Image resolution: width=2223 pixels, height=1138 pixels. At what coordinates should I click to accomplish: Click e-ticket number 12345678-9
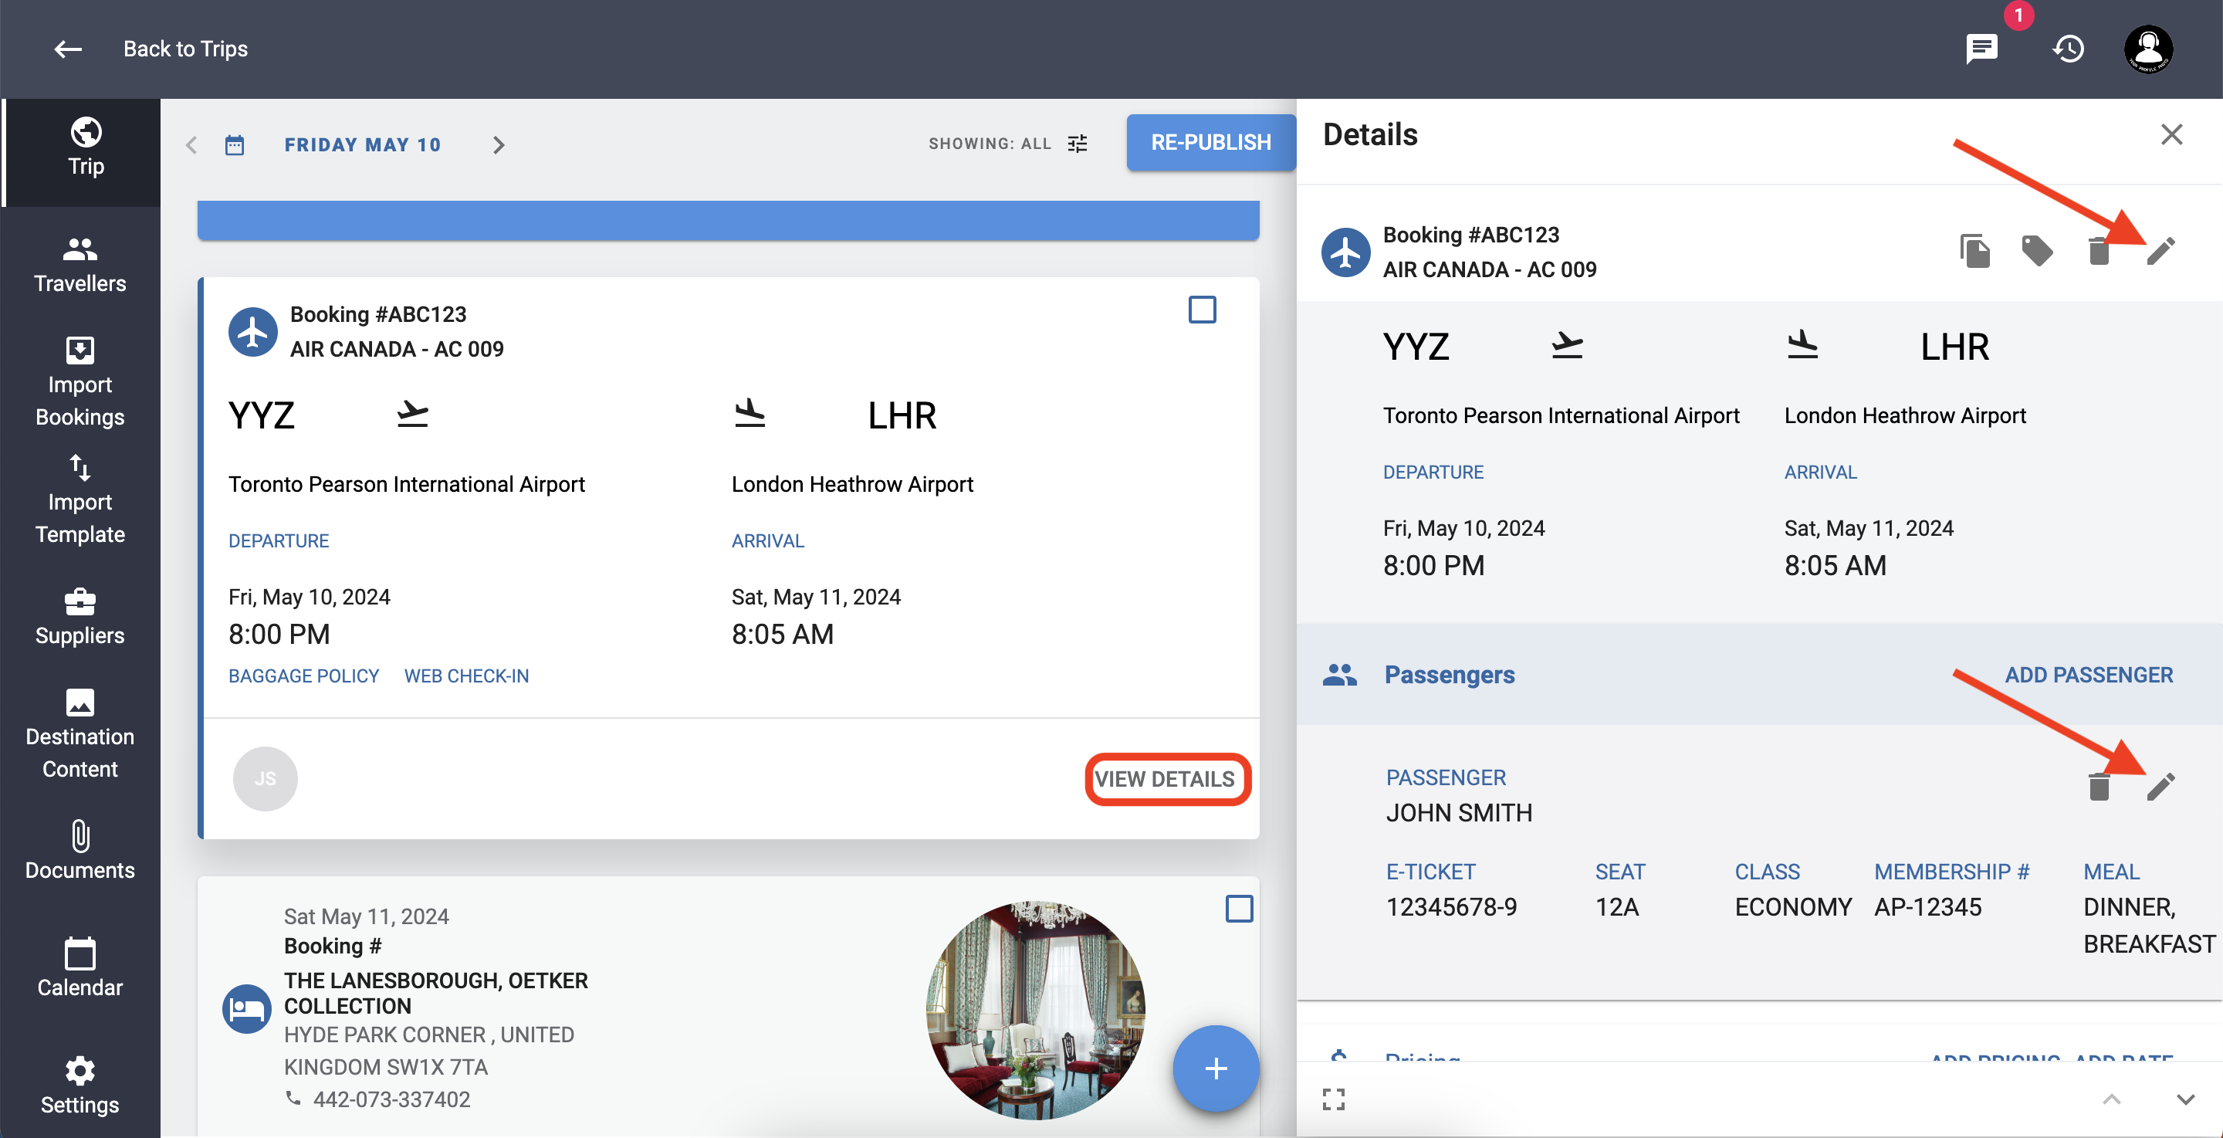[1451, 907]
